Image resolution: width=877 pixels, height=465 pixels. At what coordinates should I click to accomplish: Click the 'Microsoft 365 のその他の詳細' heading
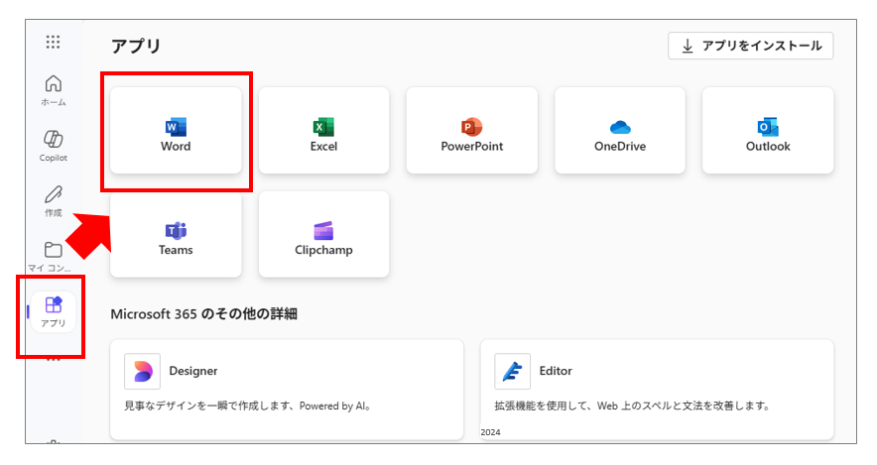coord(203,314)
